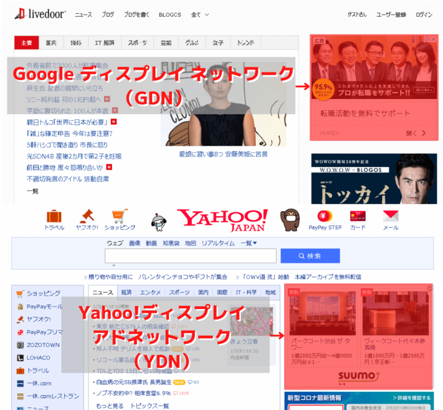
Task: Open PayPay STEP icon
Action: (325, 216)
